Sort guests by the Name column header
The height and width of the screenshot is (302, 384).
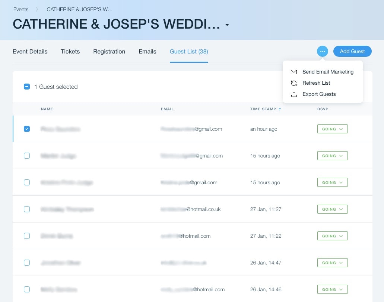point(47,109)
